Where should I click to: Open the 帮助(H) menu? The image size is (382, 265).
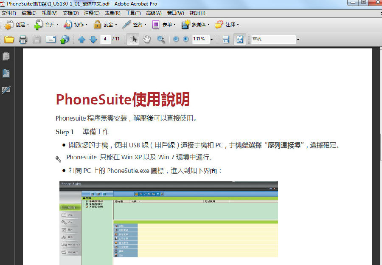197,13
